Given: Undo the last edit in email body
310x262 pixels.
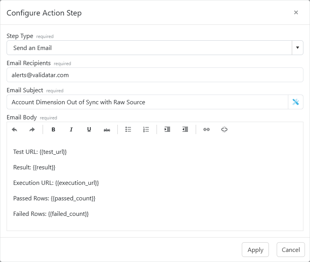Looking at the screenshot, I should [x=15, y=129].
